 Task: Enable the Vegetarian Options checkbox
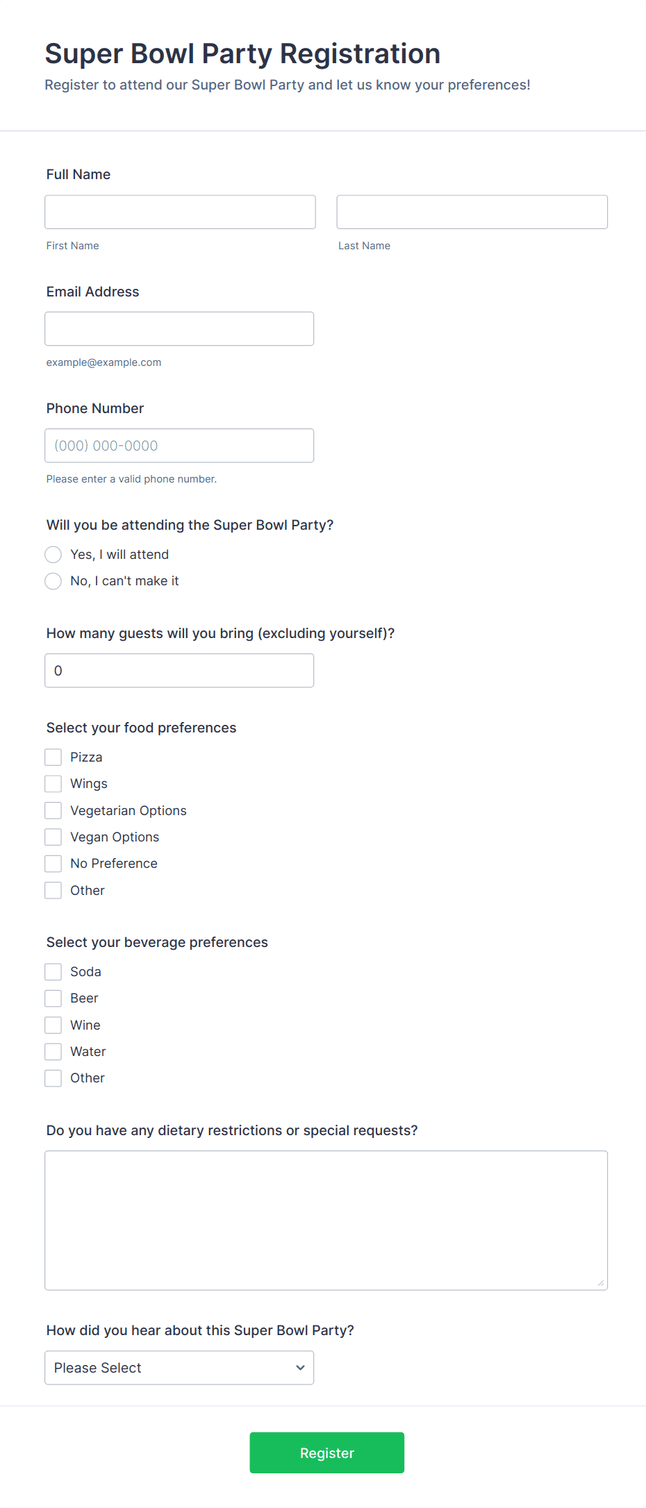click(x=53, y=810)
